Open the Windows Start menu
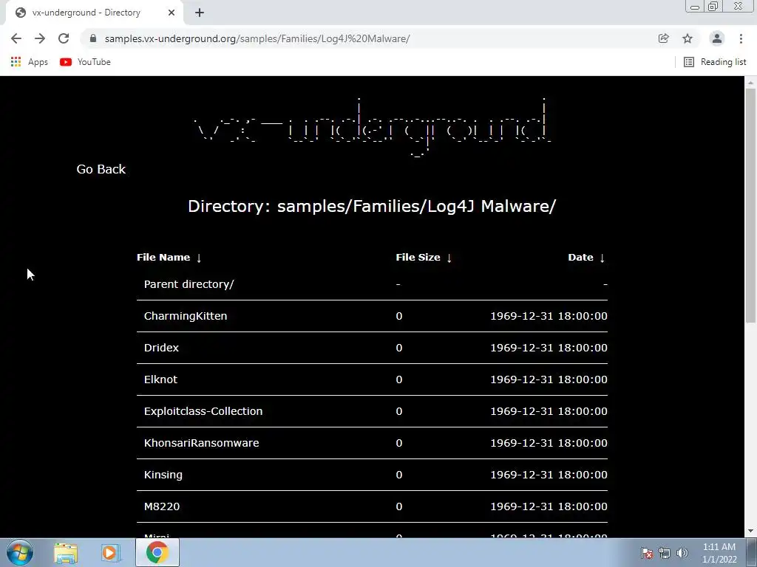The width and height of the screenshot is (757, 567). click(20, 552)
